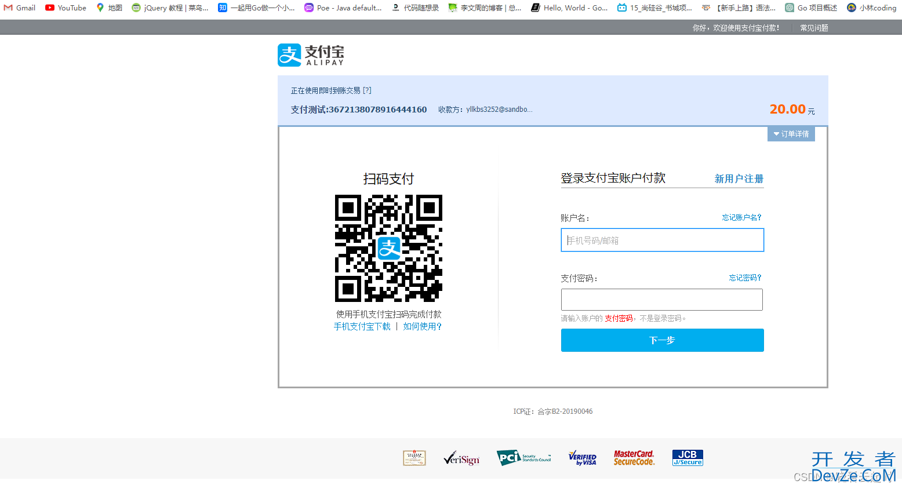Focus the 账户名 phone/email input field
Image resolution: width=902 pixels, height=488 pixels.
662,240
